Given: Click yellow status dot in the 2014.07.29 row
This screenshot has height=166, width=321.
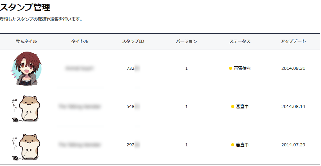Looking at the screenshot, I should (x=232, y=145).
